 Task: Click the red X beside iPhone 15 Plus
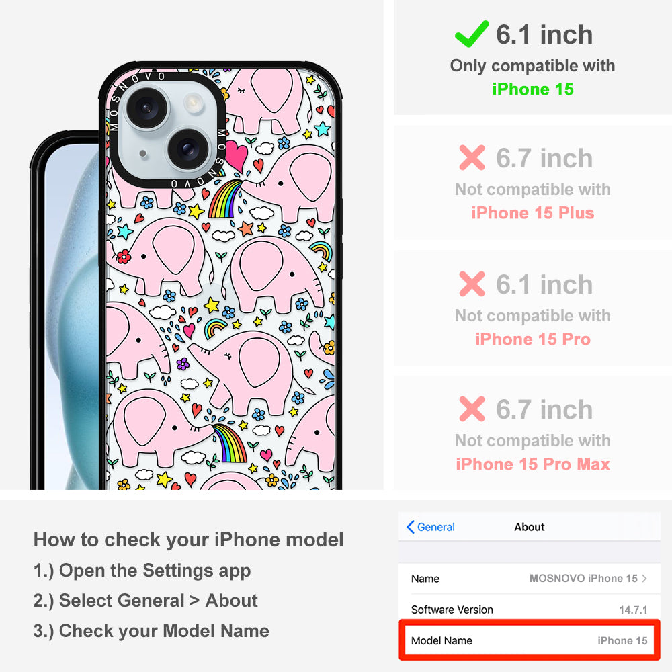point(472,158)
